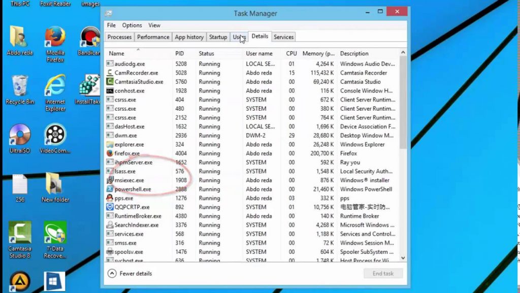Click the scrollbar down arrow in process list

pyautogui.click(x=403, y=258)
